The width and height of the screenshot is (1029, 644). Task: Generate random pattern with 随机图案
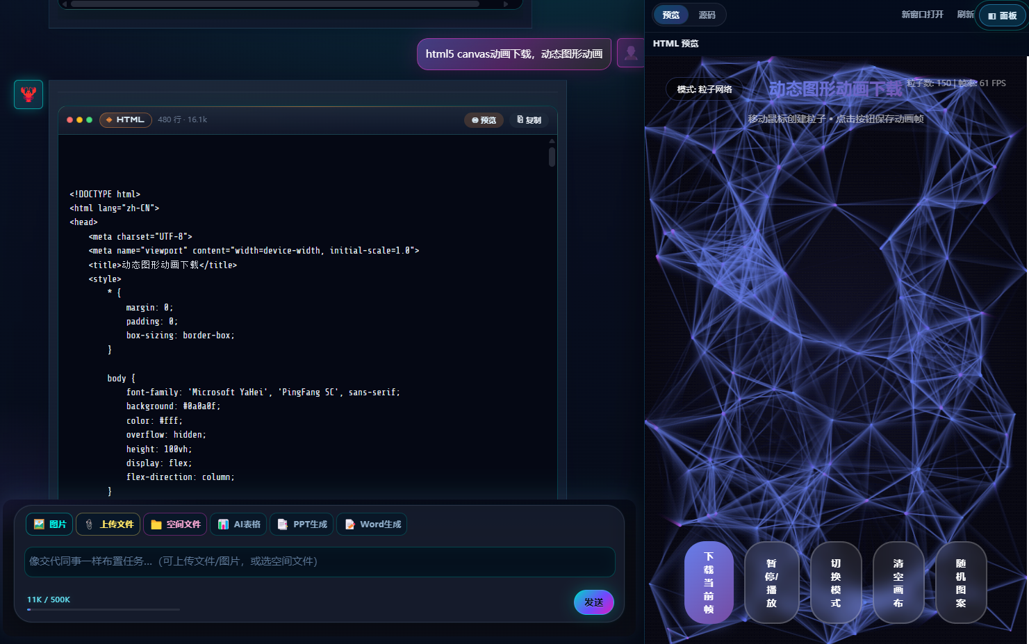(961, 582)
